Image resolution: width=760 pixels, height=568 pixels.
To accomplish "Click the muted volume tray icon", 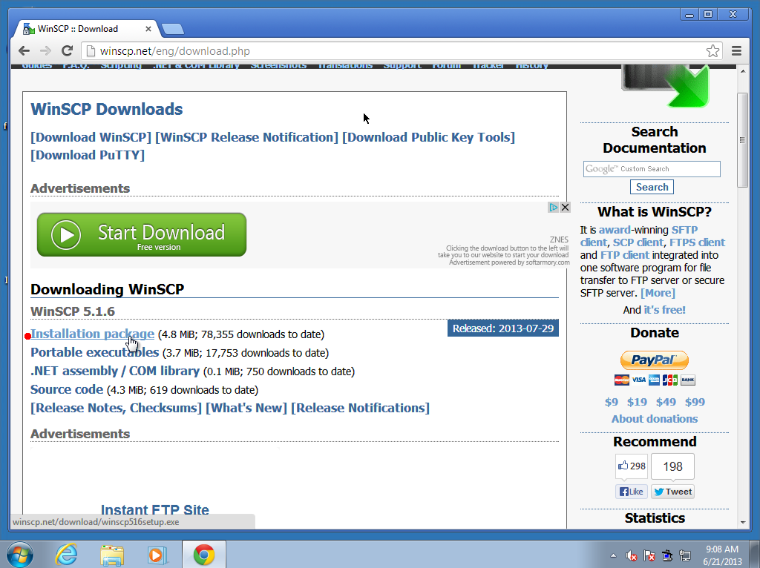I will point(631,555).
